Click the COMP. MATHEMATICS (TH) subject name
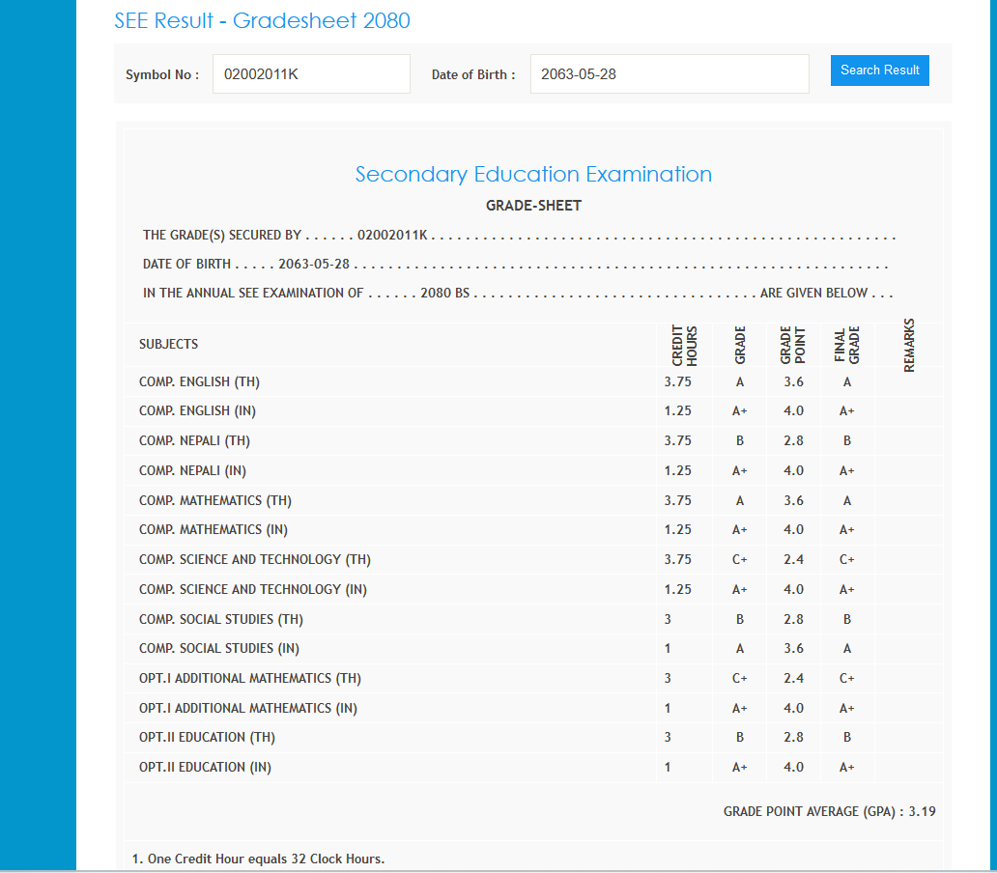The image size is (997, 873). tap(214, 501)
